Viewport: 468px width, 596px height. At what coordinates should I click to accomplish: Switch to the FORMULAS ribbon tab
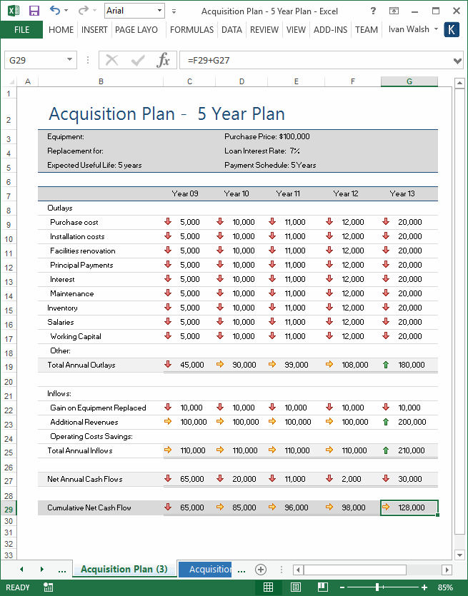(x=191, y=30)
